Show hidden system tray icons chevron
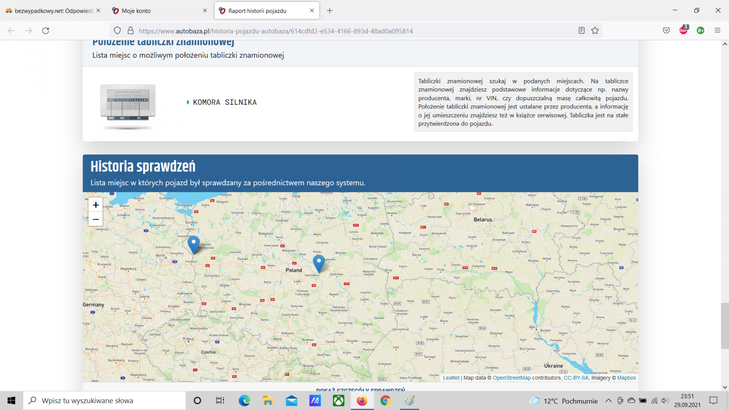This screenshot has height=410, width=729. (608, 401)
